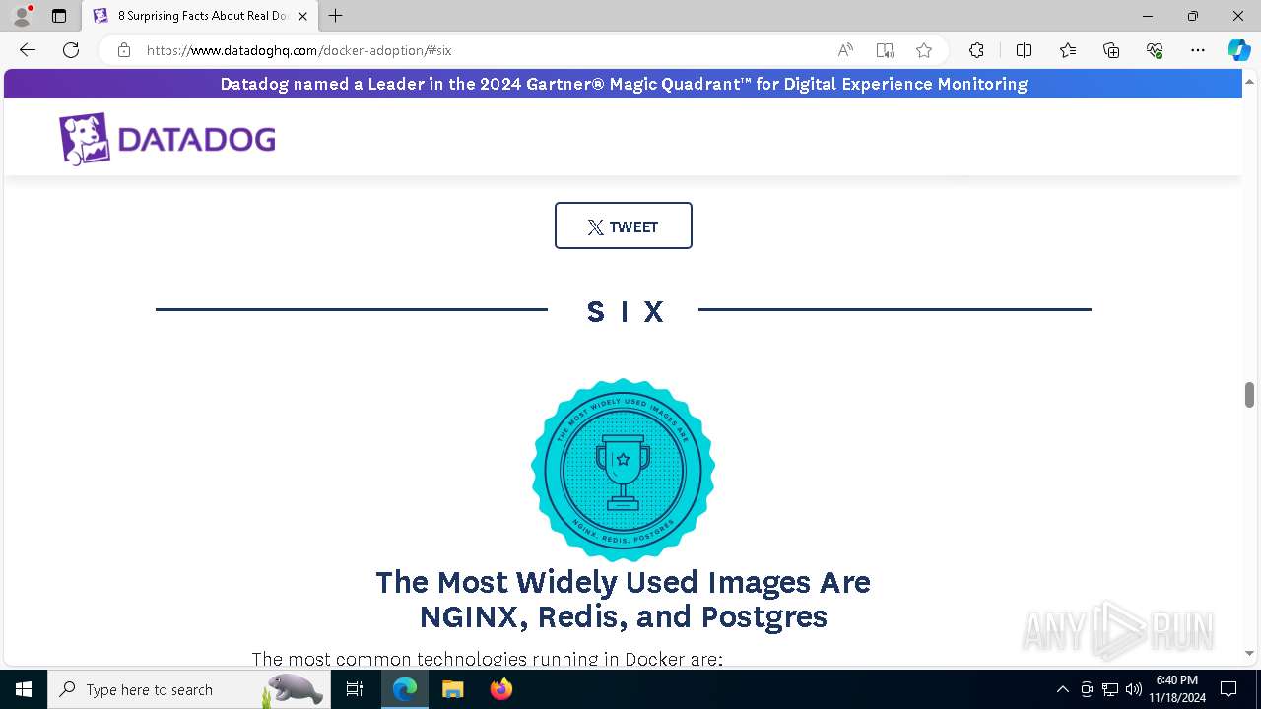Open Browser essentials icon
The height and width of the screenshot is (709, 1261).
click(1155, 50)
